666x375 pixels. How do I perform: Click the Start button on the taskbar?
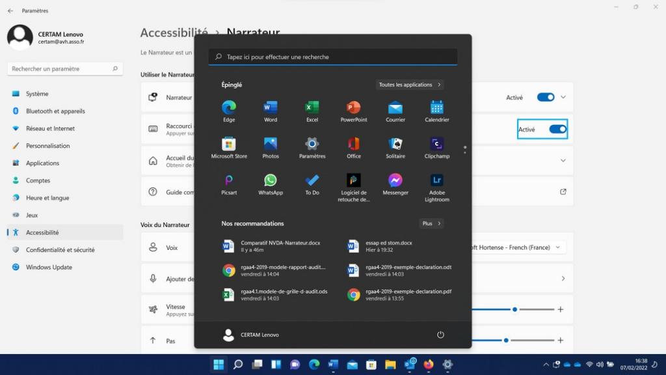point(219,365)
